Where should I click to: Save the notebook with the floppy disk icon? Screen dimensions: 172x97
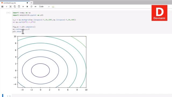(2, 6)
